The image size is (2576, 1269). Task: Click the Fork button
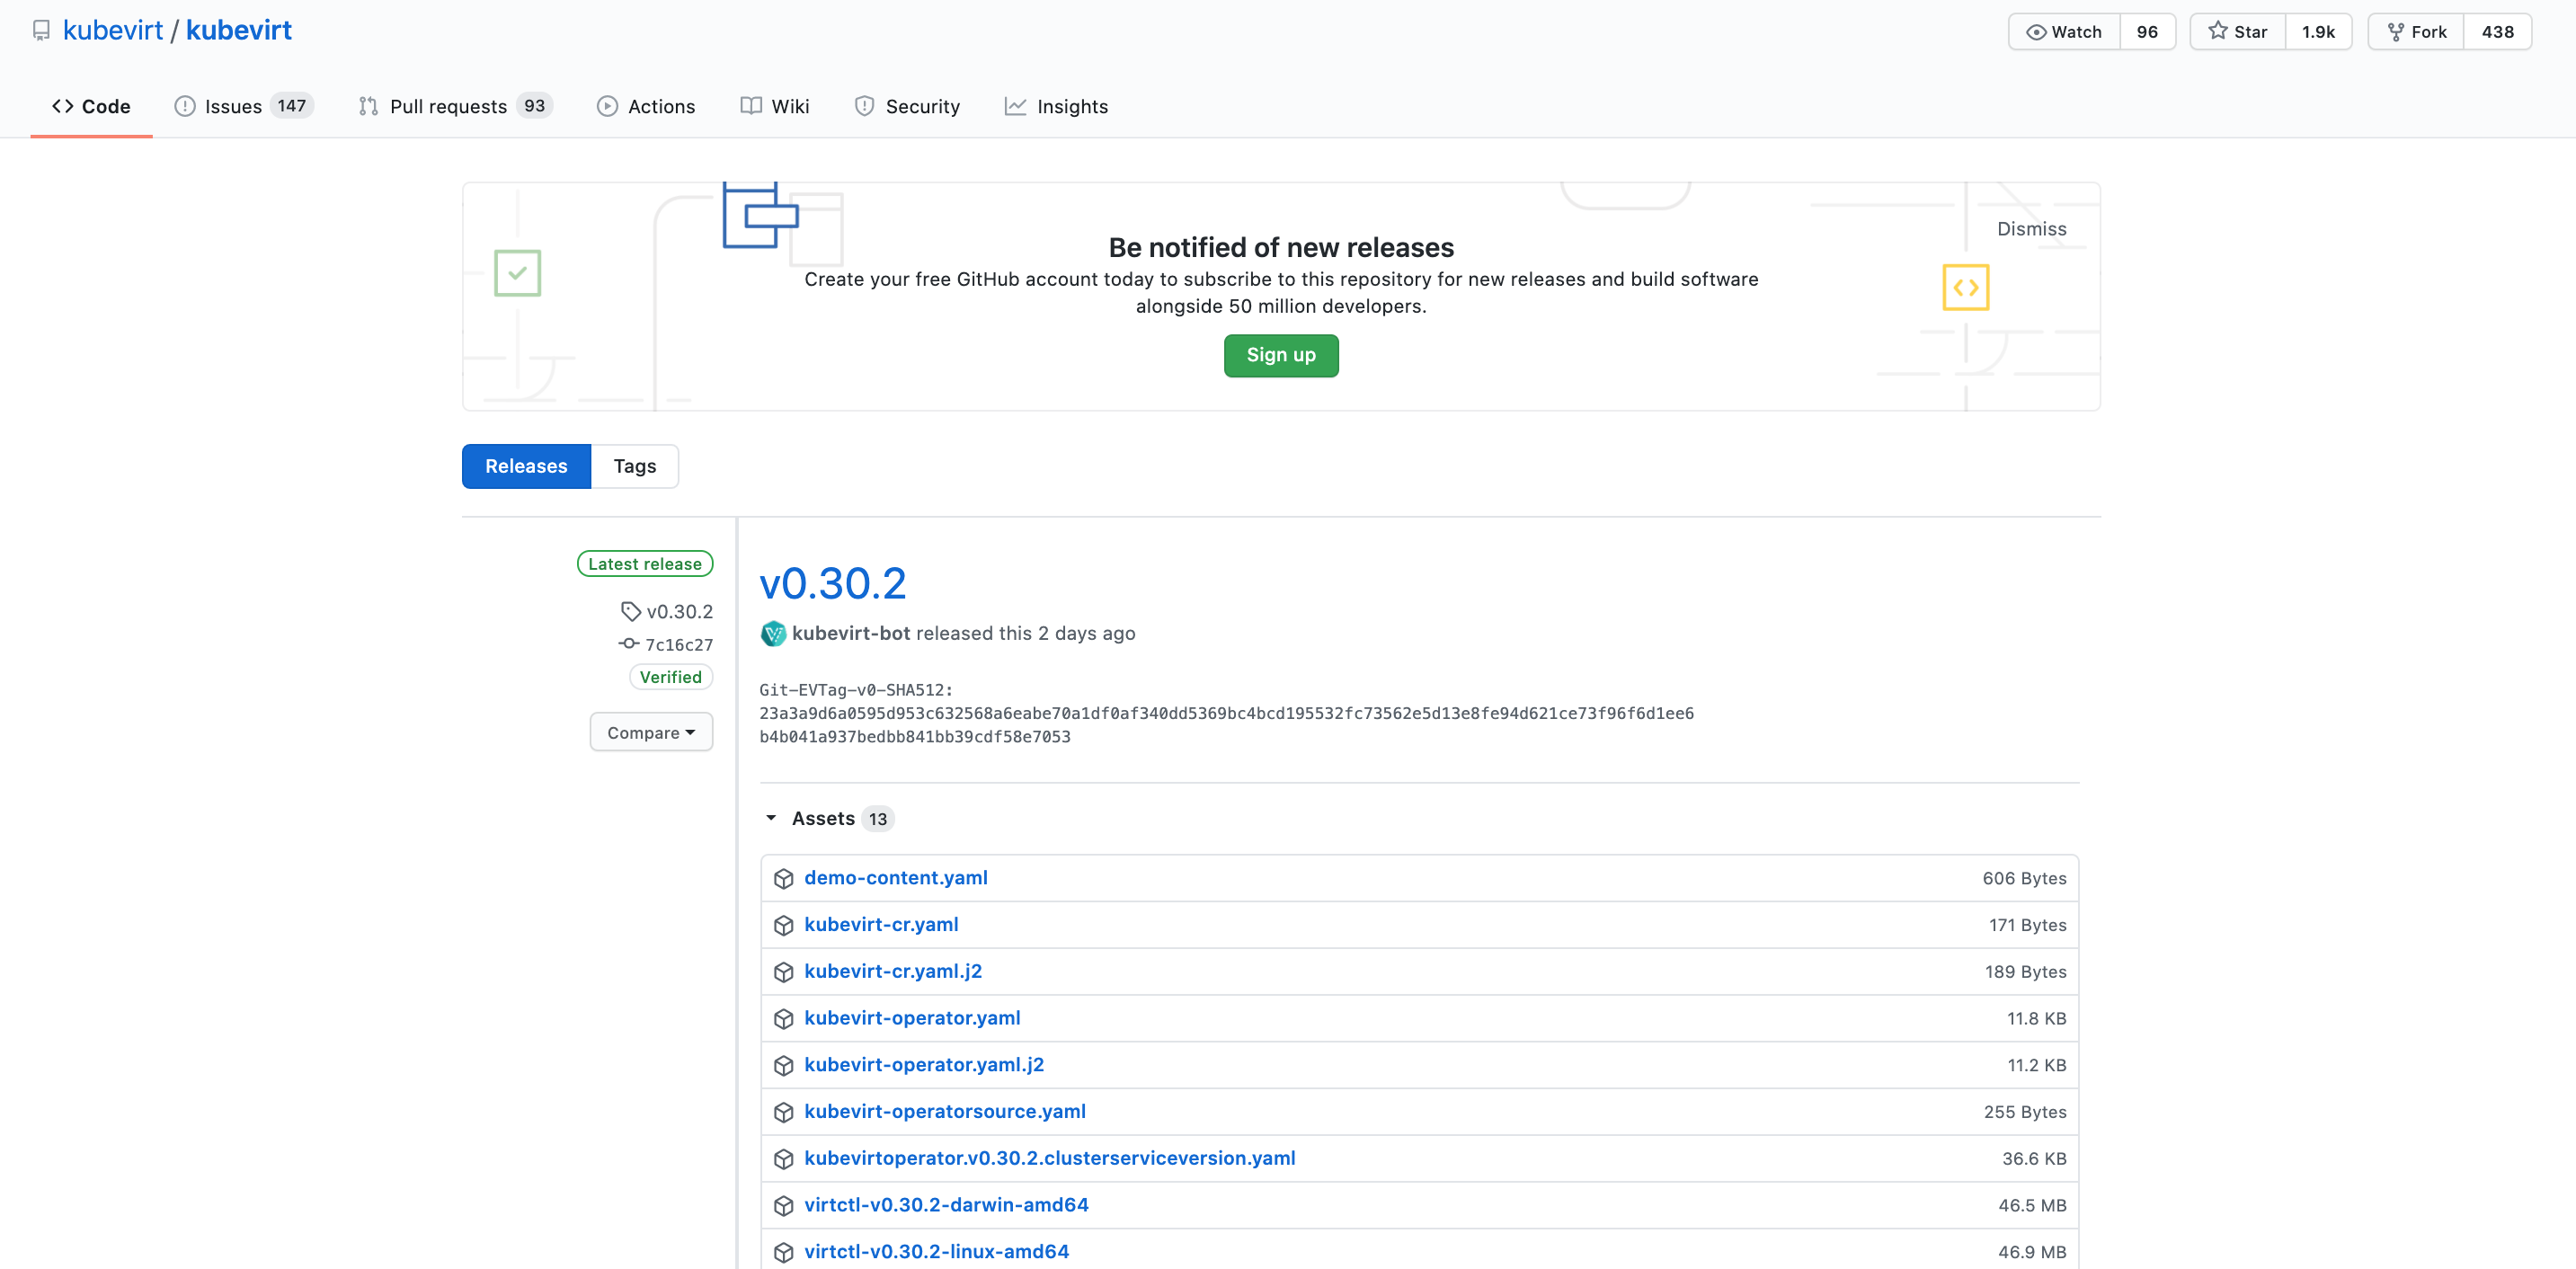(x=2416, y=32)
